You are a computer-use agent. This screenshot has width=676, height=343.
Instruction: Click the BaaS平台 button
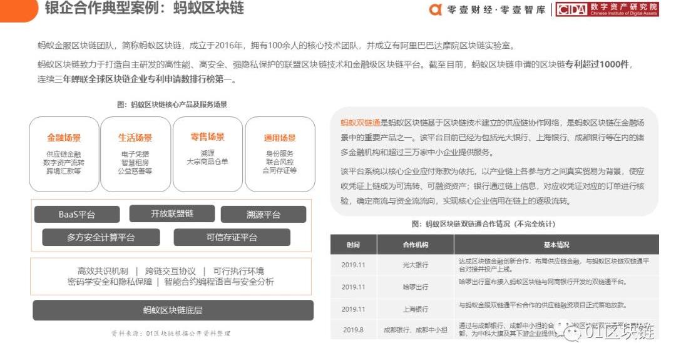pos(77,215)
